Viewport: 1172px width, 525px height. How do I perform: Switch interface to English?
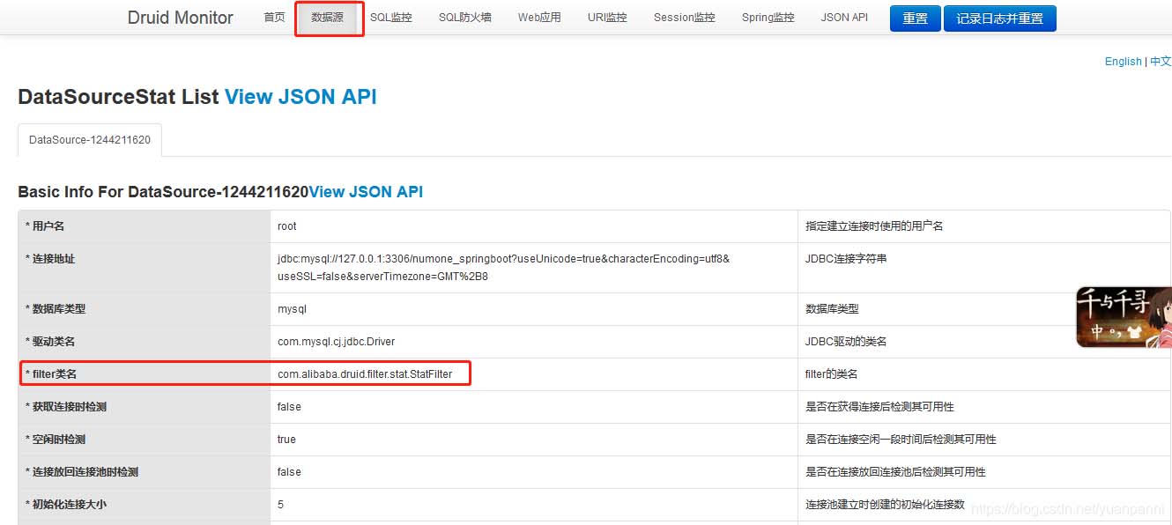(1123, 61)
